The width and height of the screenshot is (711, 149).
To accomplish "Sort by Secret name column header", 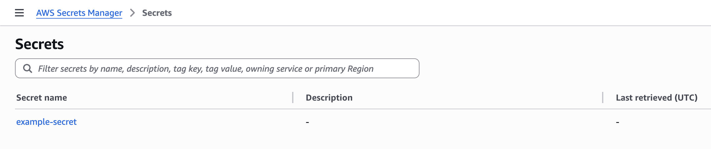I will (x=42, y=97).
